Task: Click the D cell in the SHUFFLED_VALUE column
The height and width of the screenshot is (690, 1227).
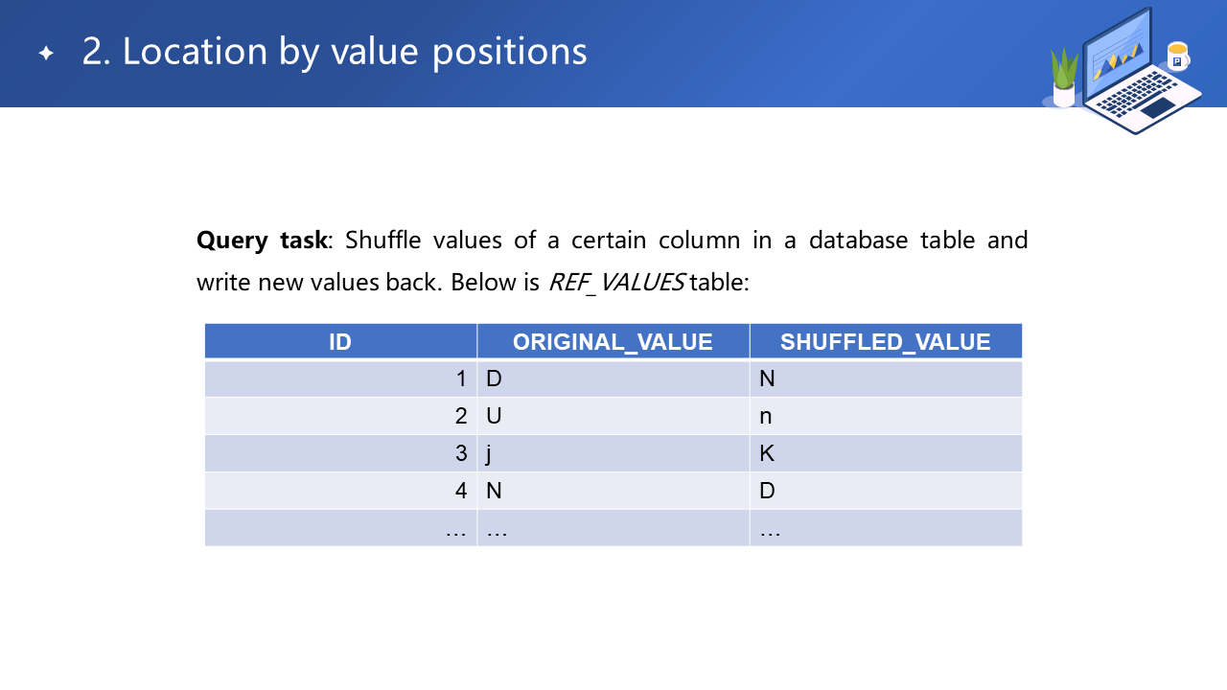Action: tap(885, 492)
